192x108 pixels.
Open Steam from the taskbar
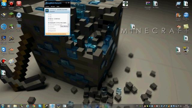(46, 106)
